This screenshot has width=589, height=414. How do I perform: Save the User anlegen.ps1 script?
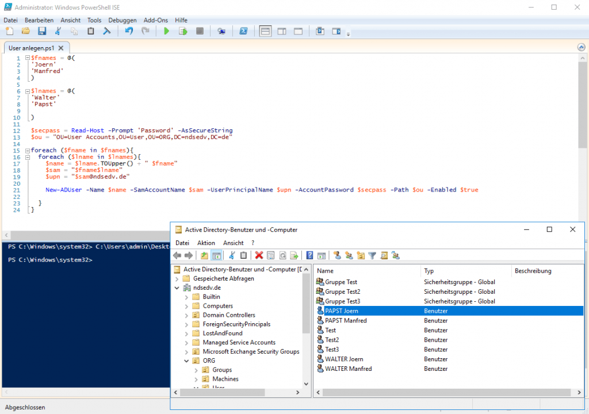(41, 31)
